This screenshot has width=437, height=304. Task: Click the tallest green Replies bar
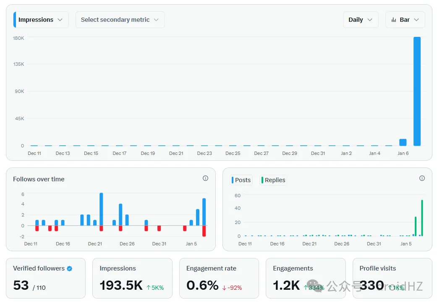(x=422, y=218)
